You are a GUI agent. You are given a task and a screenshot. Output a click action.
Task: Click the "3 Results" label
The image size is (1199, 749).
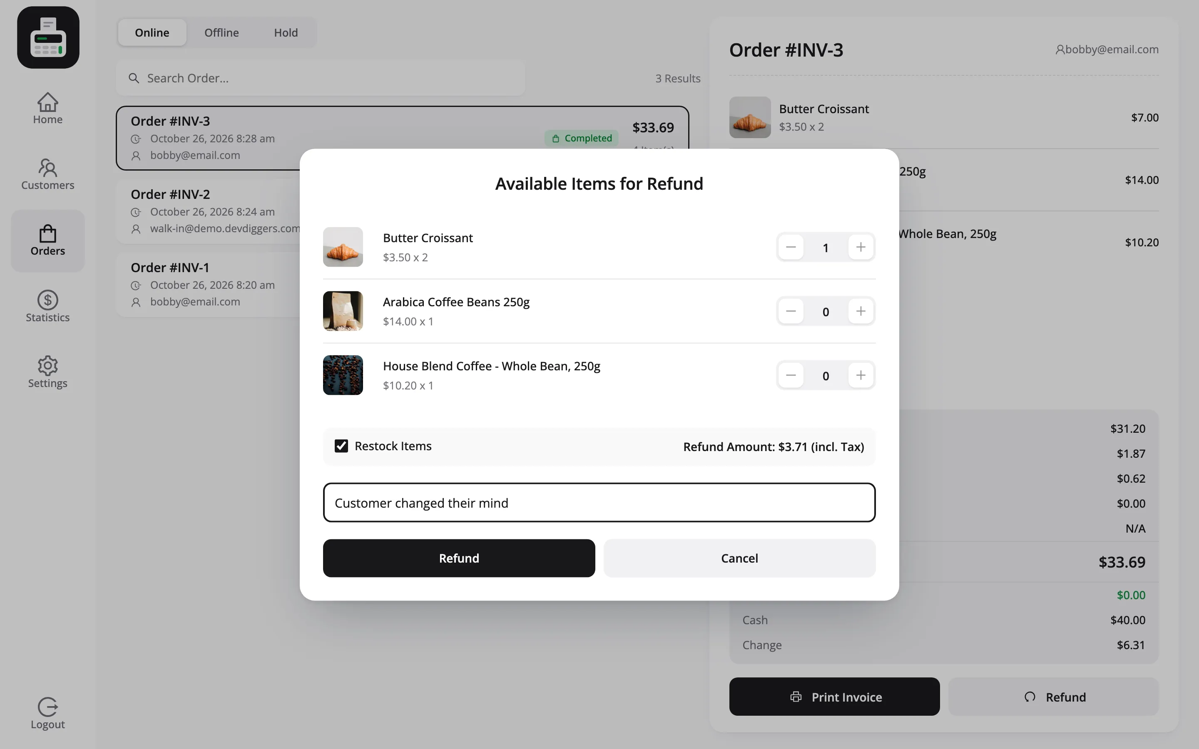678,78
